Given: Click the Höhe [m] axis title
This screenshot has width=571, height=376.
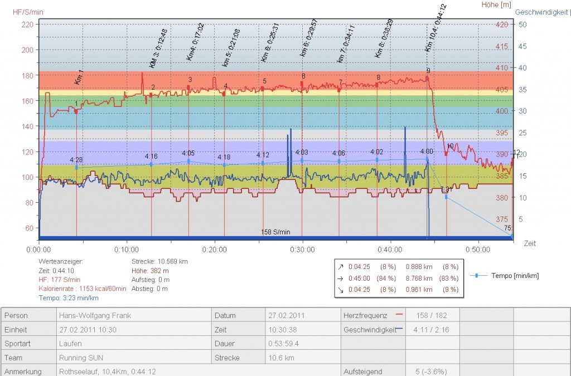Looking at the screenshot, I should click(x=496, y=5).
